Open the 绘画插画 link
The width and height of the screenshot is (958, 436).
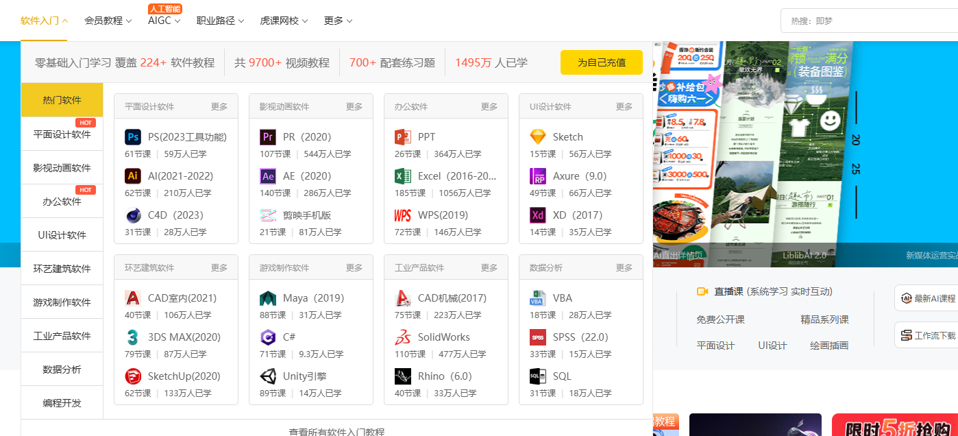point(829,346)
